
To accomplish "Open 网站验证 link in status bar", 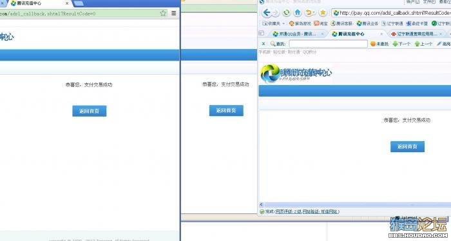I will click(x=320, y=211).
